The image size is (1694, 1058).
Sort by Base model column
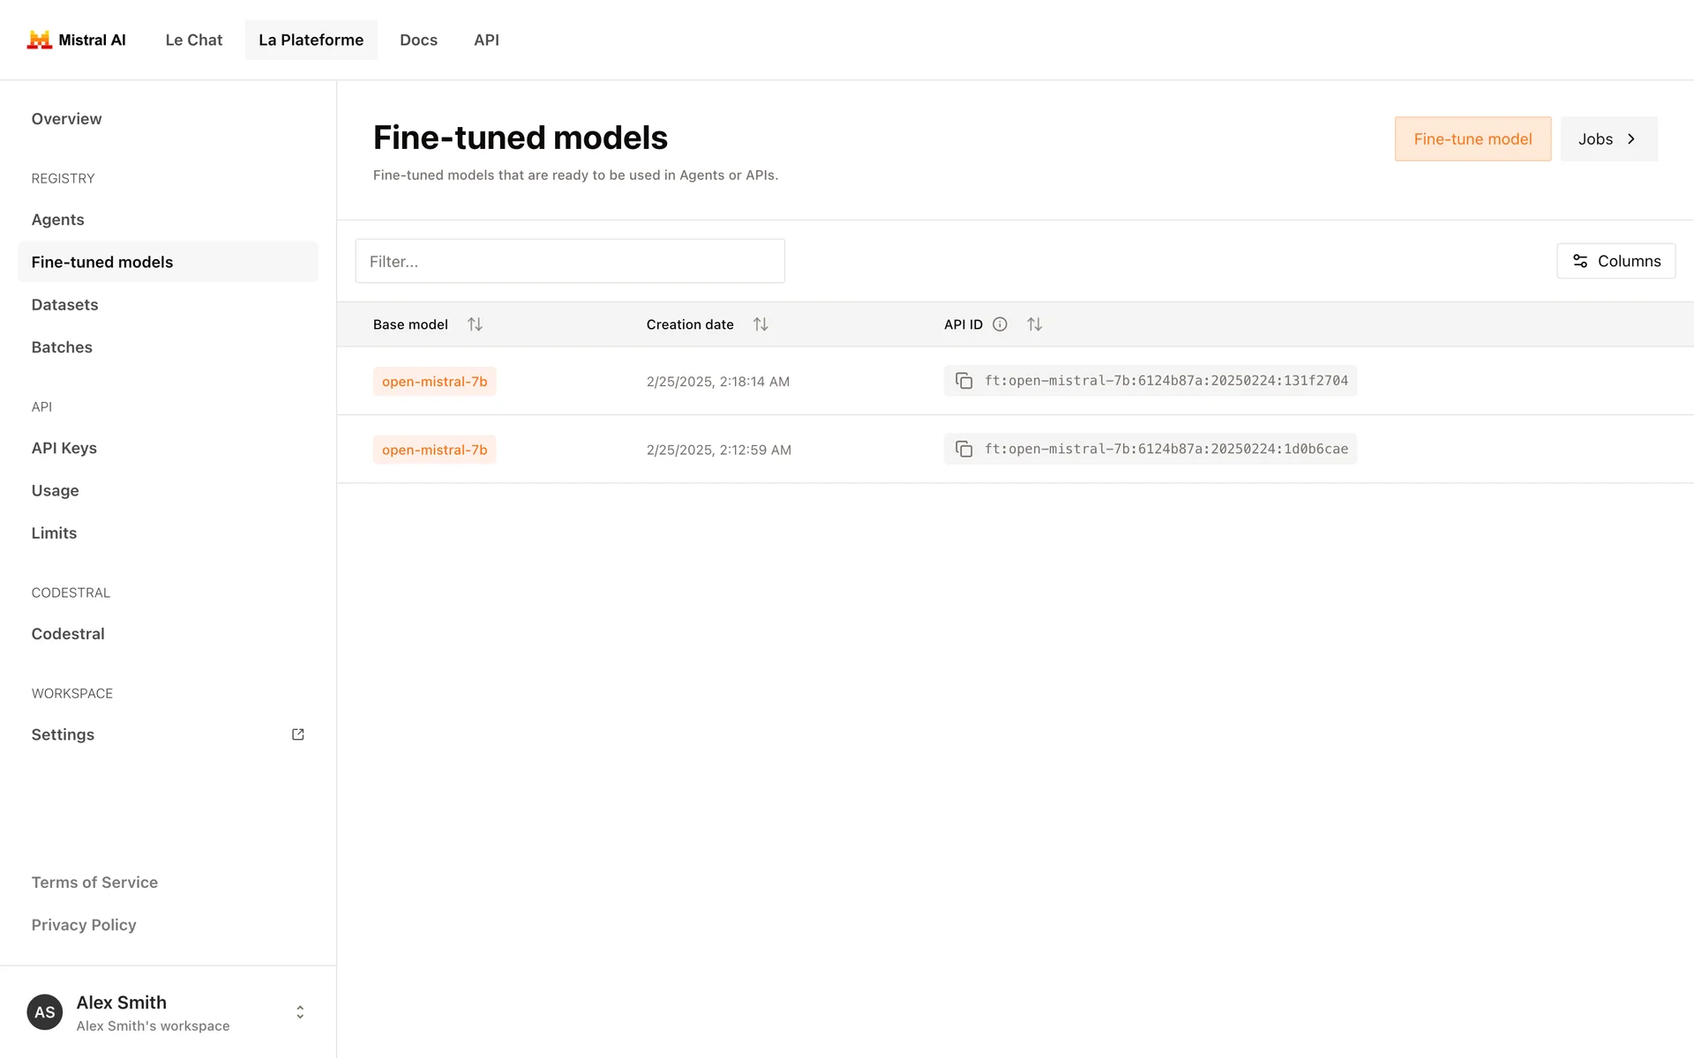[x=475, y=324]
